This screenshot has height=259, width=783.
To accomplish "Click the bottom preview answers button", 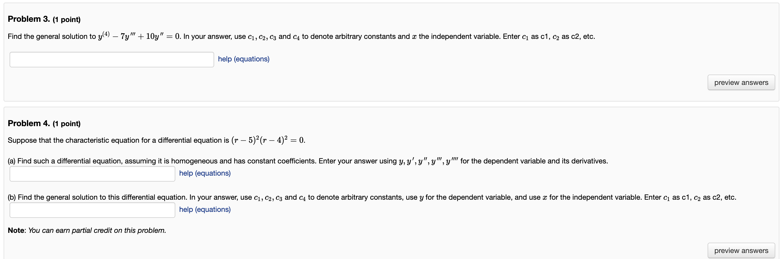I will [741, 250].
